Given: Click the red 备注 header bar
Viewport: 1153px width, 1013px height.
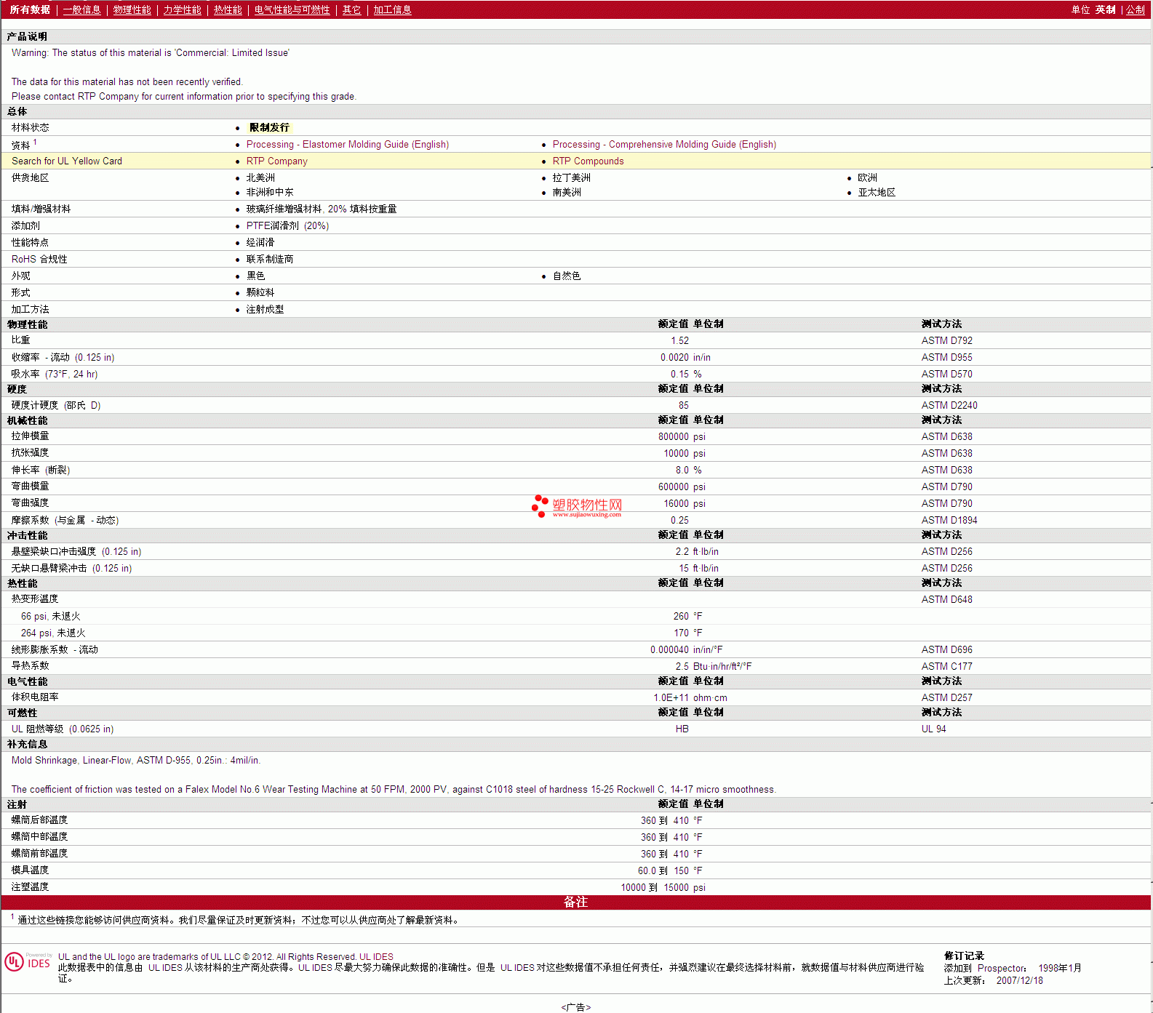Looking at the screenshot, I should [x=575, y=902].
